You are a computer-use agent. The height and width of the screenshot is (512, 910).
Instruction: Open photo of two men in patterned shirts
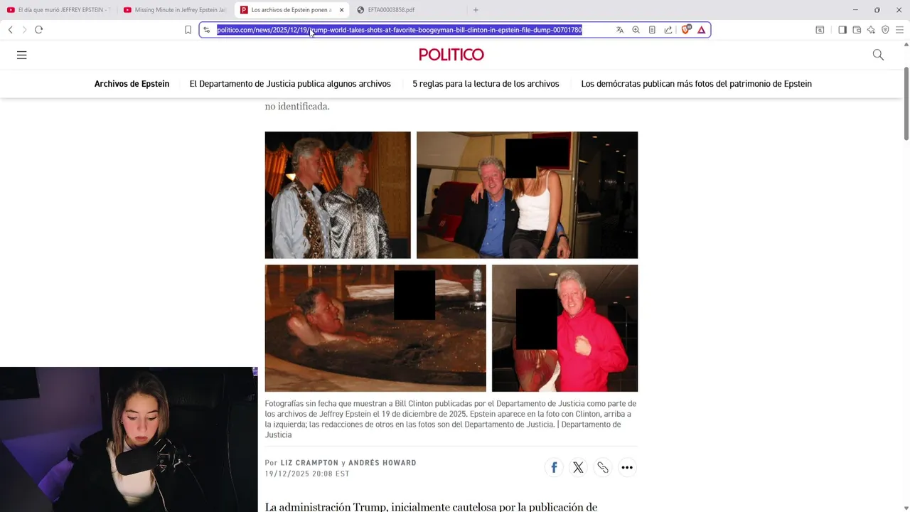(338, 195)
